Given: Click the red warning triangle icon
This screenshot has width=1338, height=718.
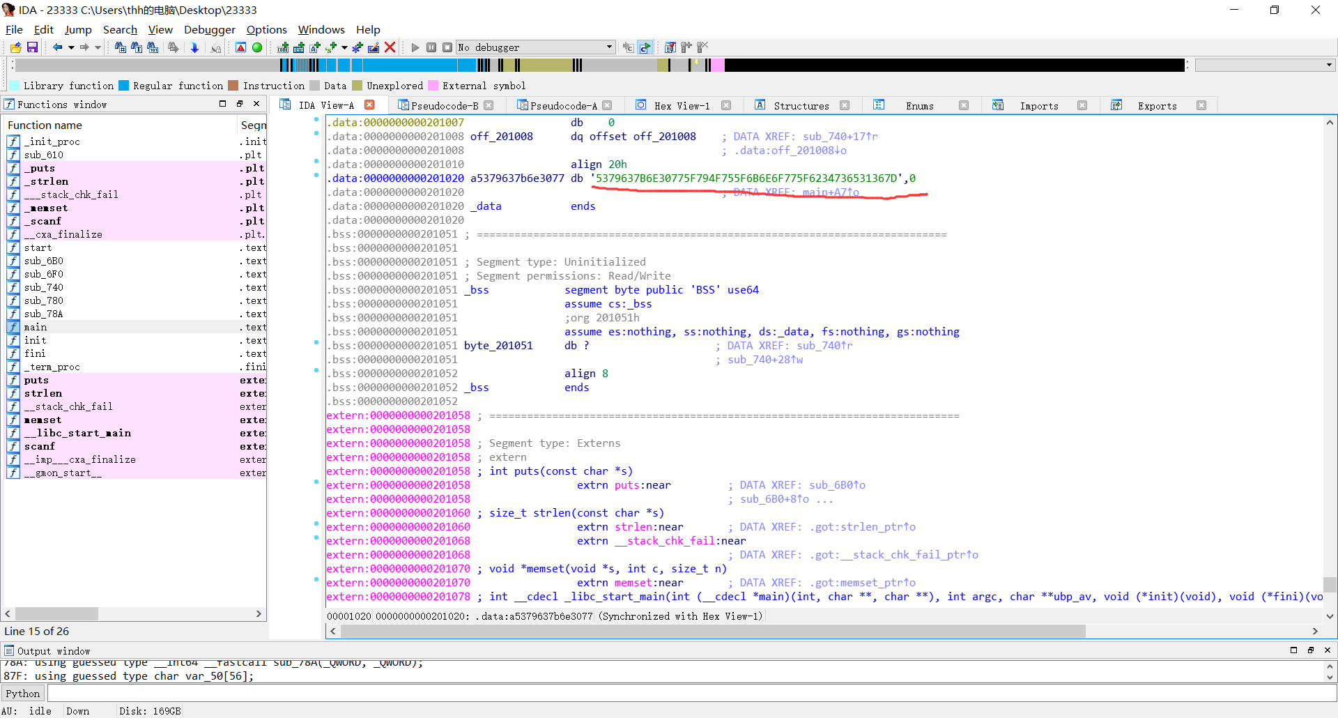Looking at the screenshot, I should click(240, 47).
